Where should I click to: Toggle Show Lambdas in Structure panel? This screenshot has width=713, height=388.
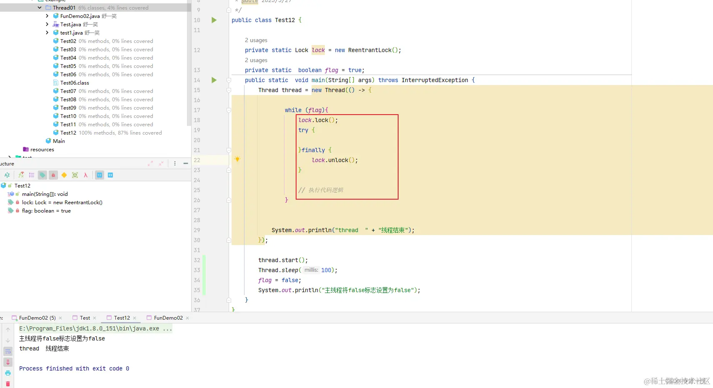click(x=86, y=175)
